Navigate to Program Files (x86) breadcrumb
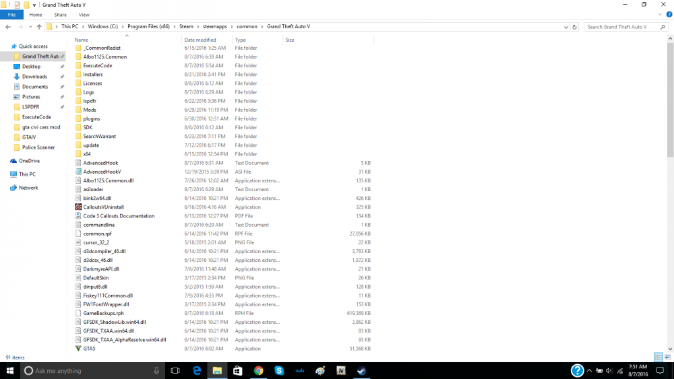The width and height of the screenshot is (674, 379). (x=148, y=27)
